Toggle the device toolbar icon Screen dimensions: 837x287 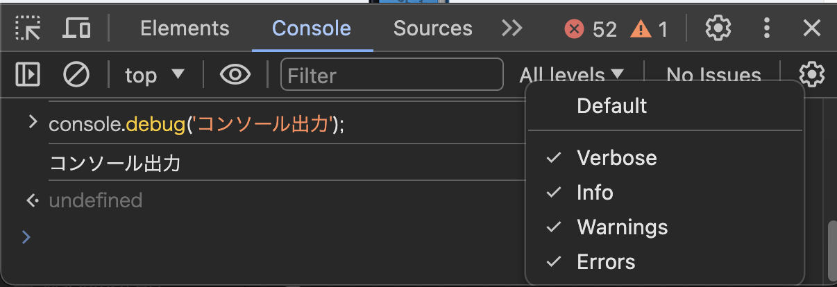coord(76,28)
